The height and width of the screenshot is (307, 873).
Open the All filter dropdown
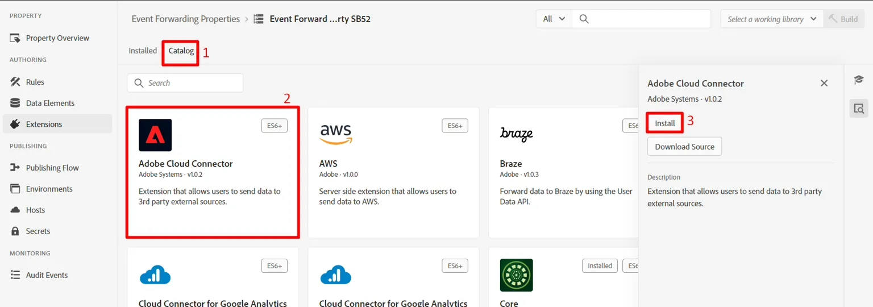pos(554,19)
